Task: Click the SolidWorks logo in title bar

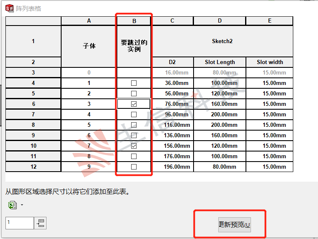Action: pyautogui.click(x=10, y=8)
